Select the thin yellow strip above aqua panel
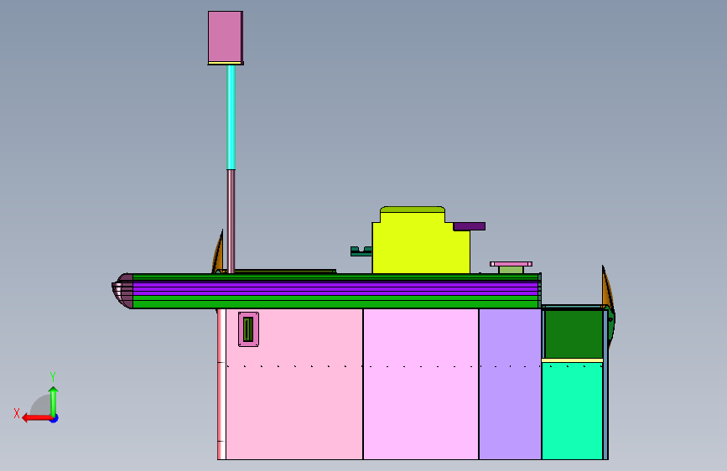727x471 pixels. tap(572, 360)
